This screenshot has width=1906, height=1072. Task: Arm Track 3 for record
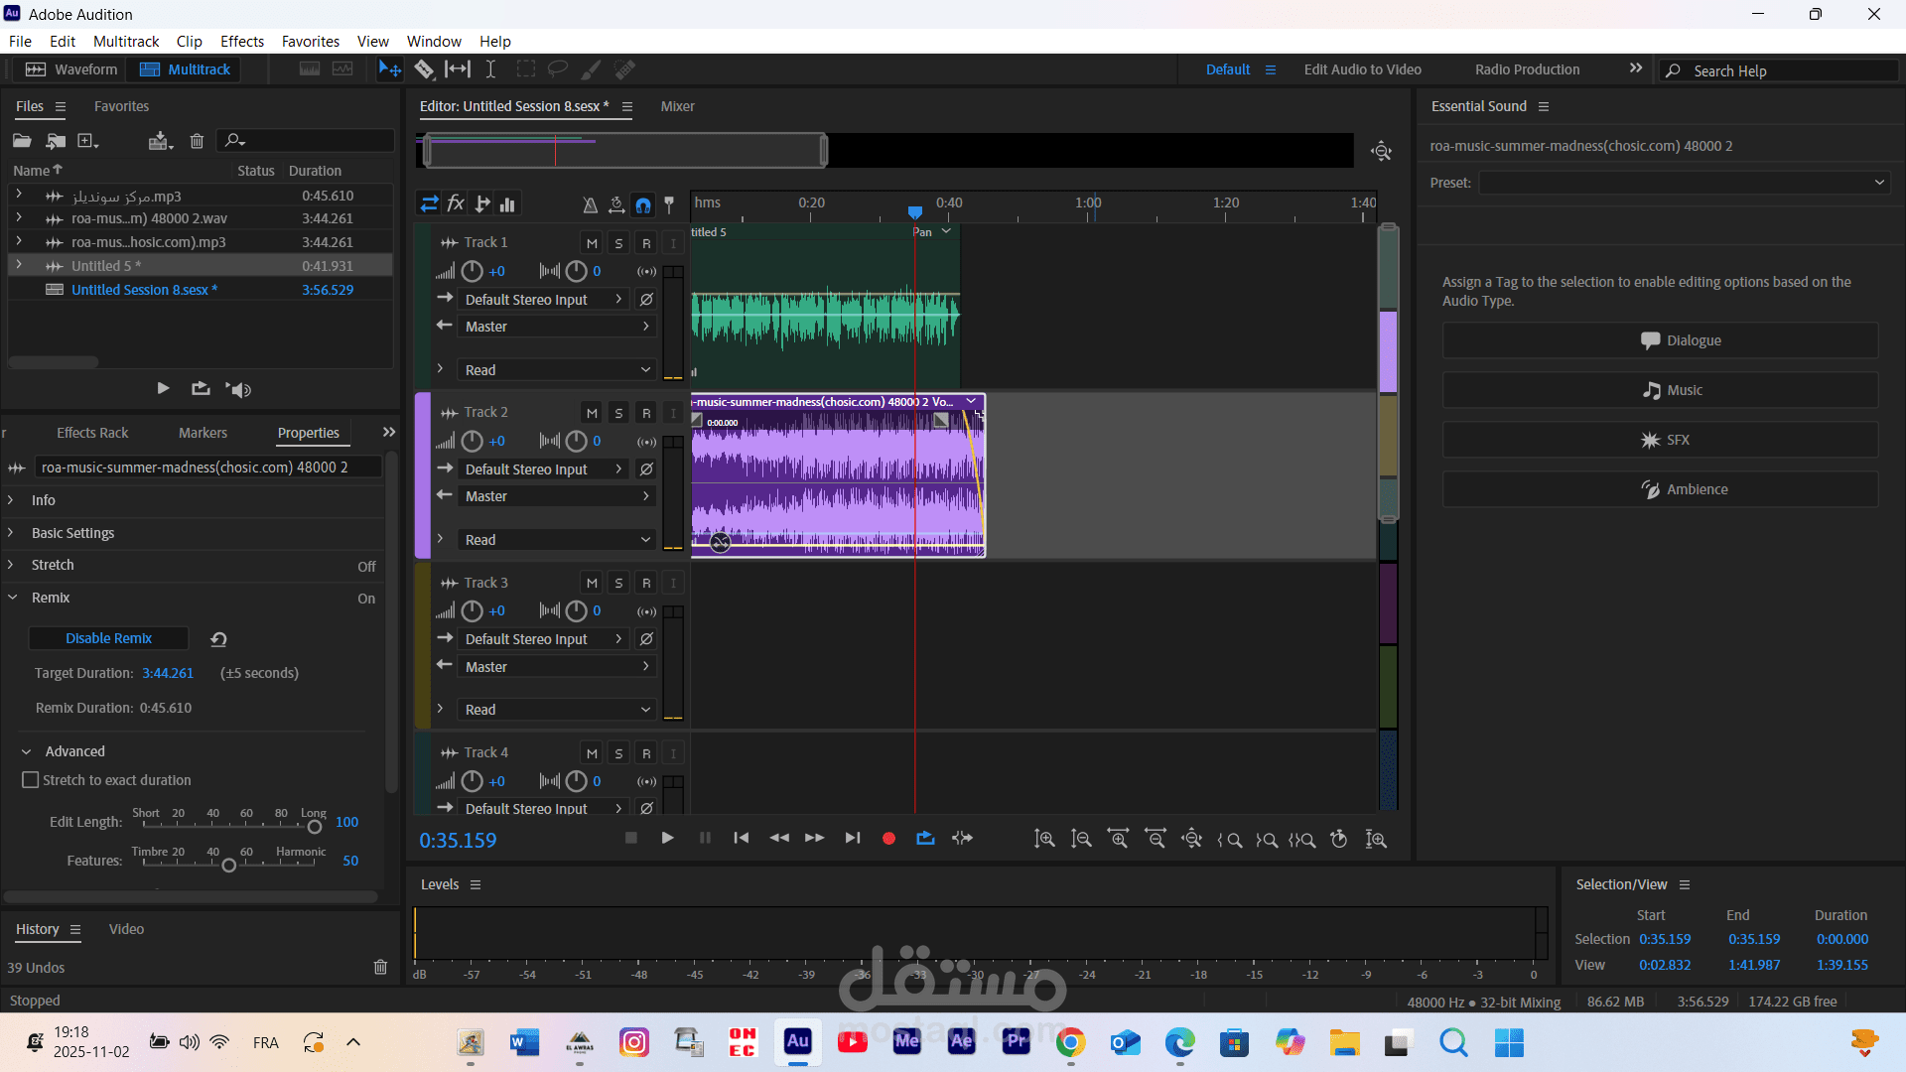point(646,584)
